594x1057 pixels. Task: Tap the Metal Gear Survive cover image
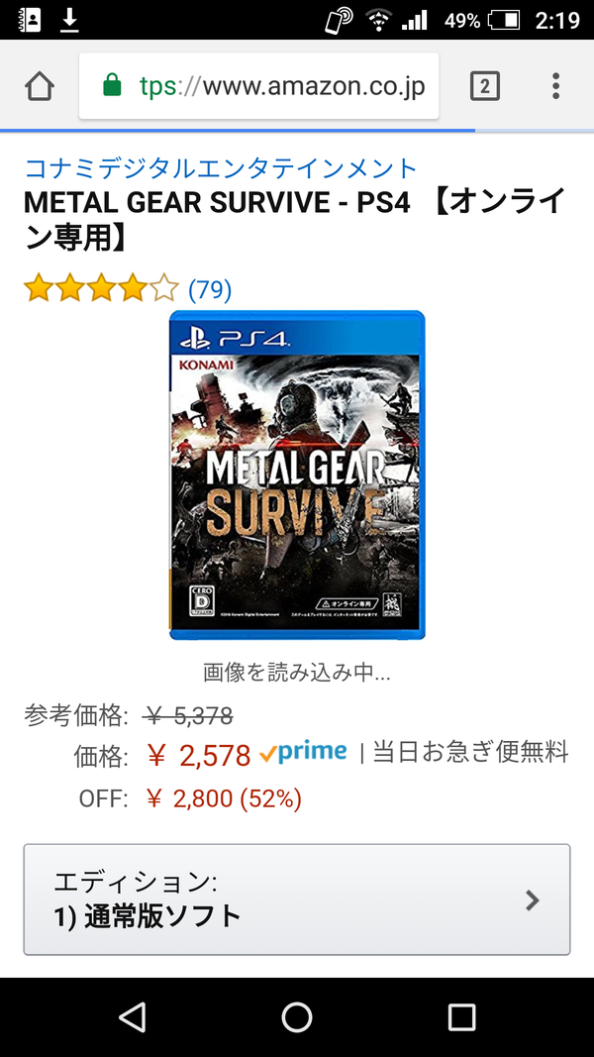(x=297, y=475)
